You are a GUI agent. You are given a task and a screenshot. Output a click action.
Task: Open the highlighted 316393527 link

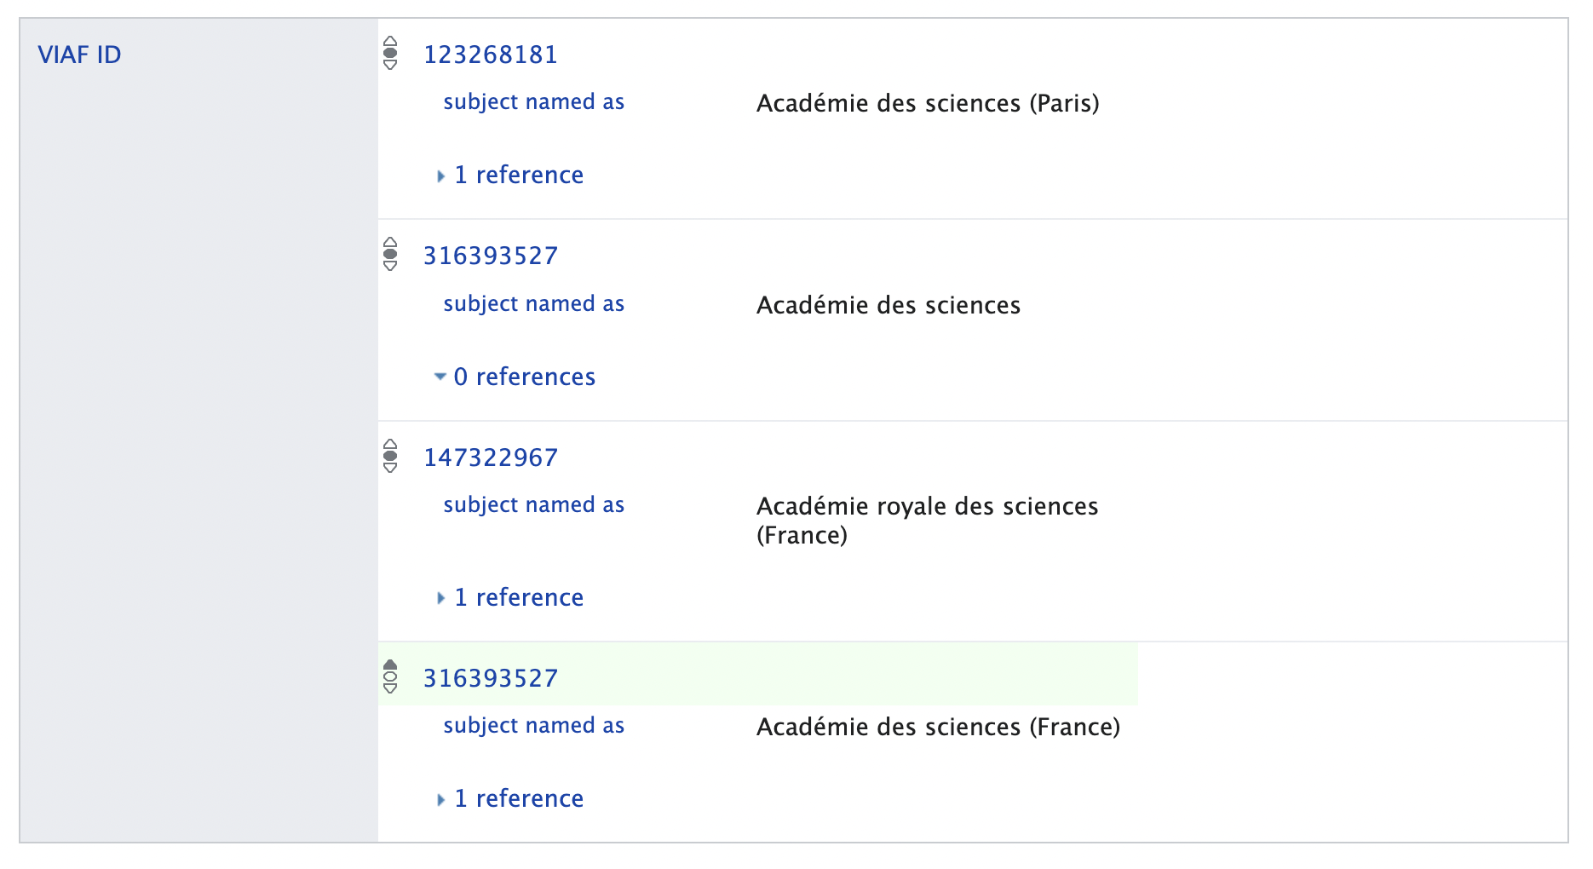click(491, 678)
